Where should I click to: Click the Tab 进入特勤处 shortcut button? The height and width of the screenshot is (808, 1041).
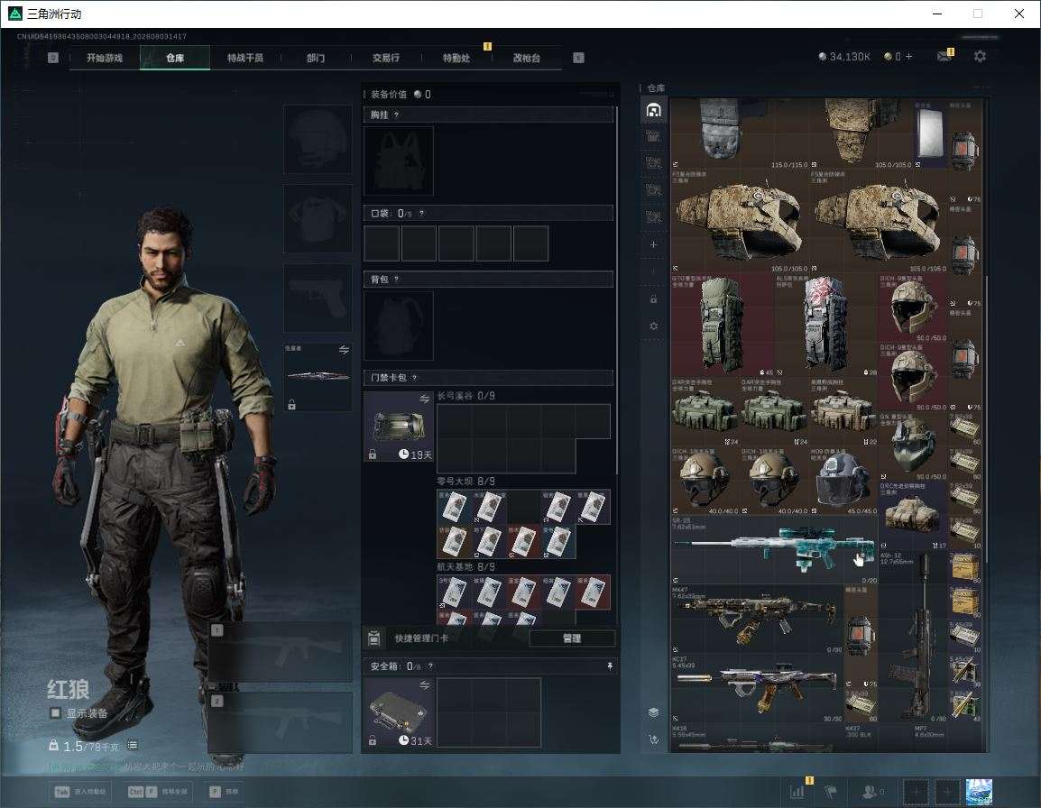tap(82, 792)
